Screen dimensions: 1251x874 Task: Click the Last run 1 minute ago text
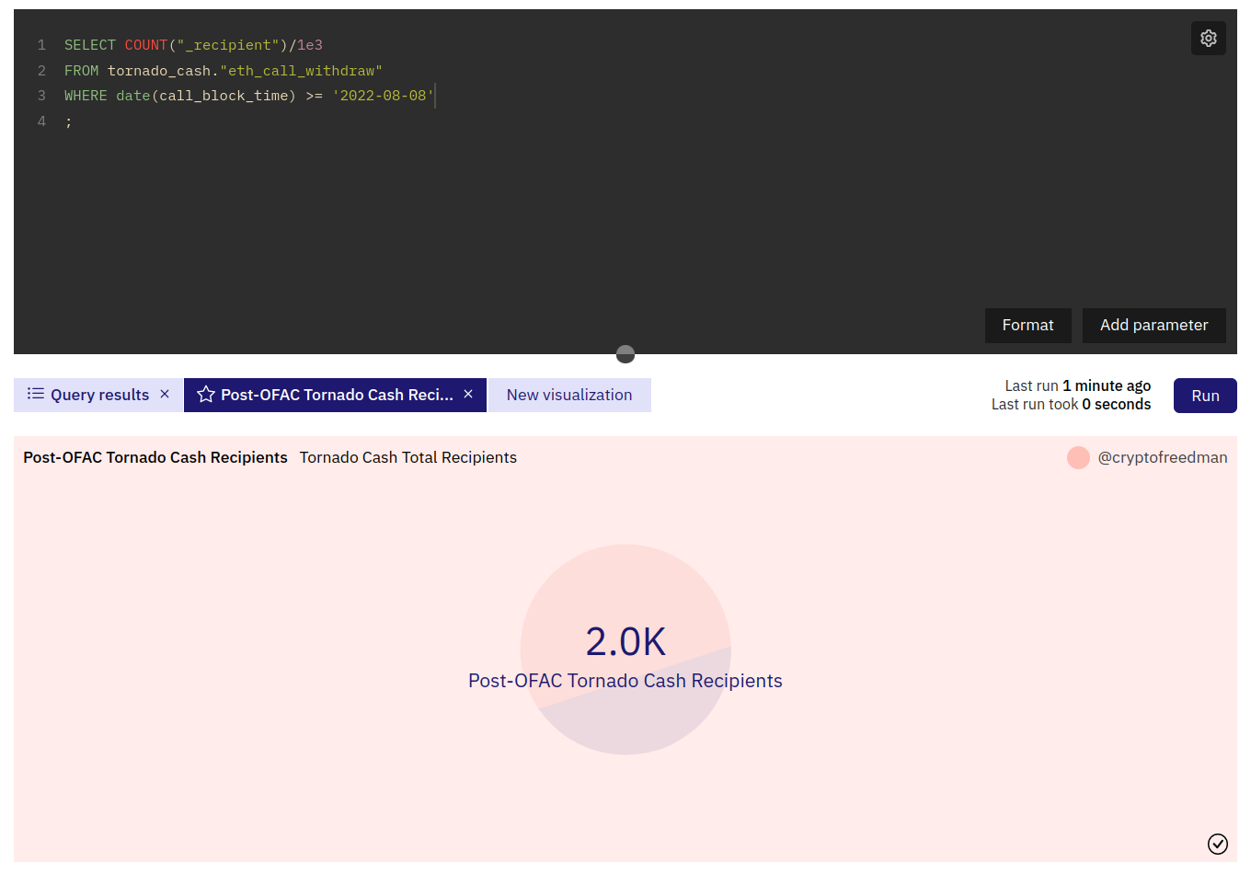(1077, 385)
